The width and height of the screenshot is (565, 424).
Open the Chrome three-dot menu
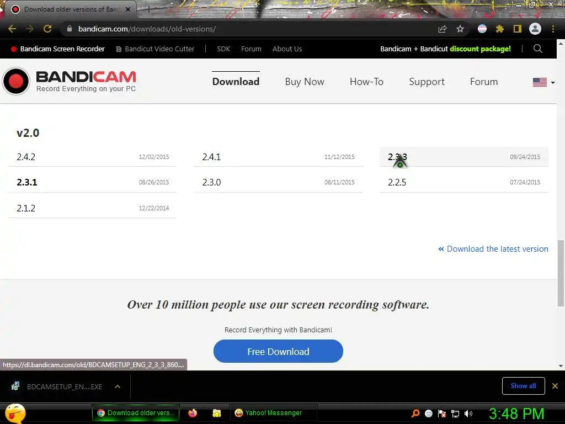(x=553, y=29)
